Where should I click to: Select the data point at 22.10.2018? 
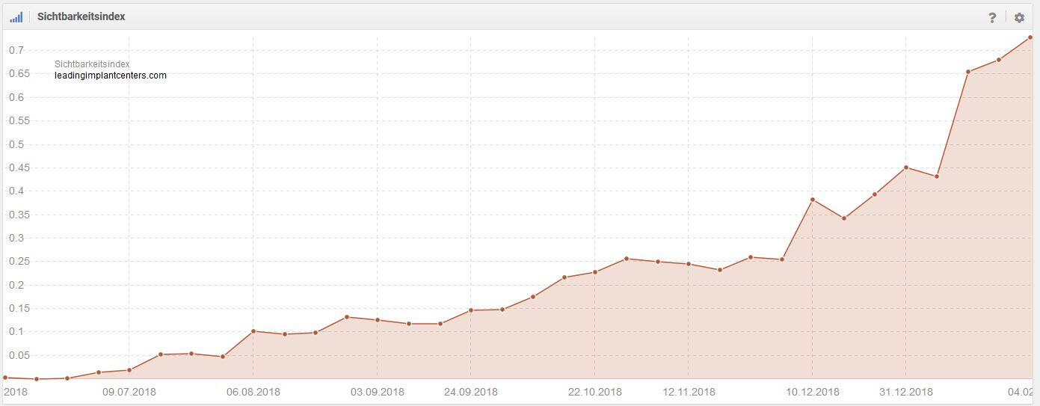click(x=595, y=272)
